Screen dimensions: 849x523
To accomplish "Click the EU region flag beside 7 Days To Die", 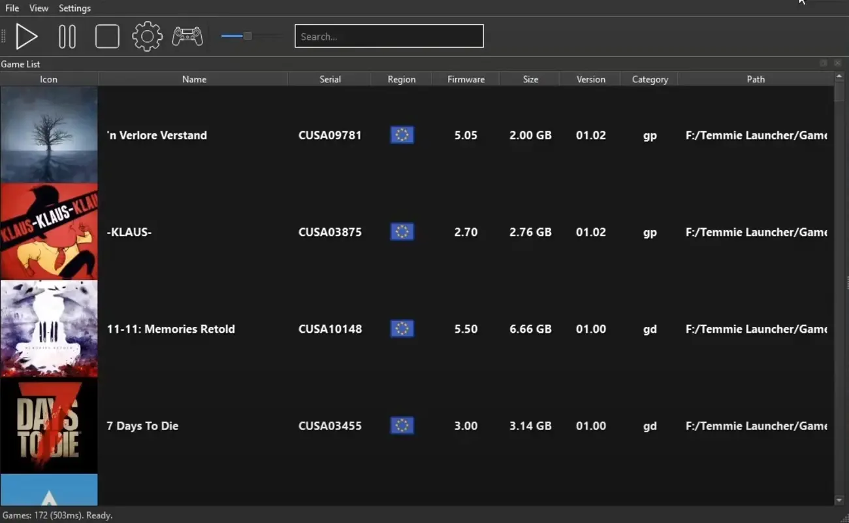I will pyautogui.click(x=401, y=426).
